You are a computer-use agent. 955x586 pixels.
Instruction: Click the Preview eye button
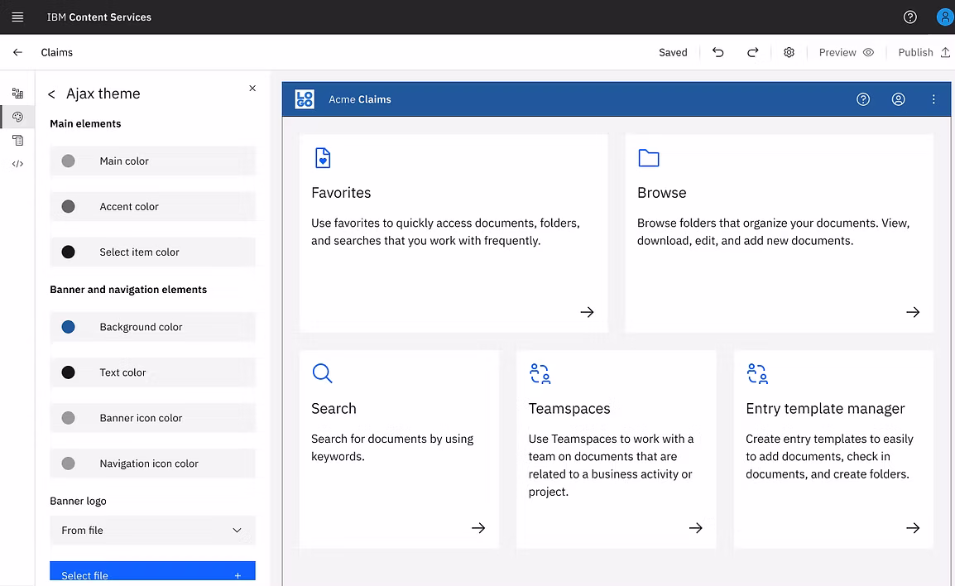point(847,52)
